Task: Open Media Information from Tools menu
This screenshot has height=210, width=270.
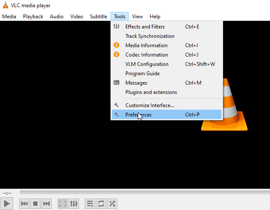Action: [166, 45]
